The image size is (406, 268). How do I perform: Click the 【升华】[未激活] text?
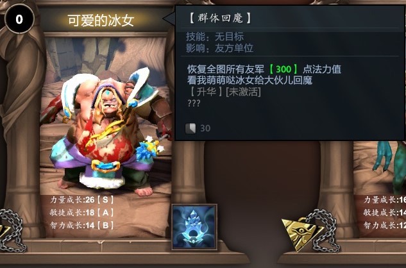[x=224, y=92]
